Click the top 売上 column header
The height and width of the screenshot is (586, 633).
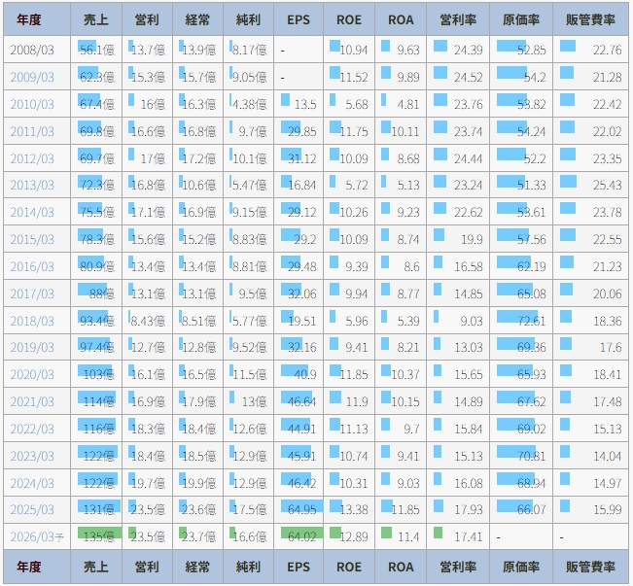pos(96,19)
